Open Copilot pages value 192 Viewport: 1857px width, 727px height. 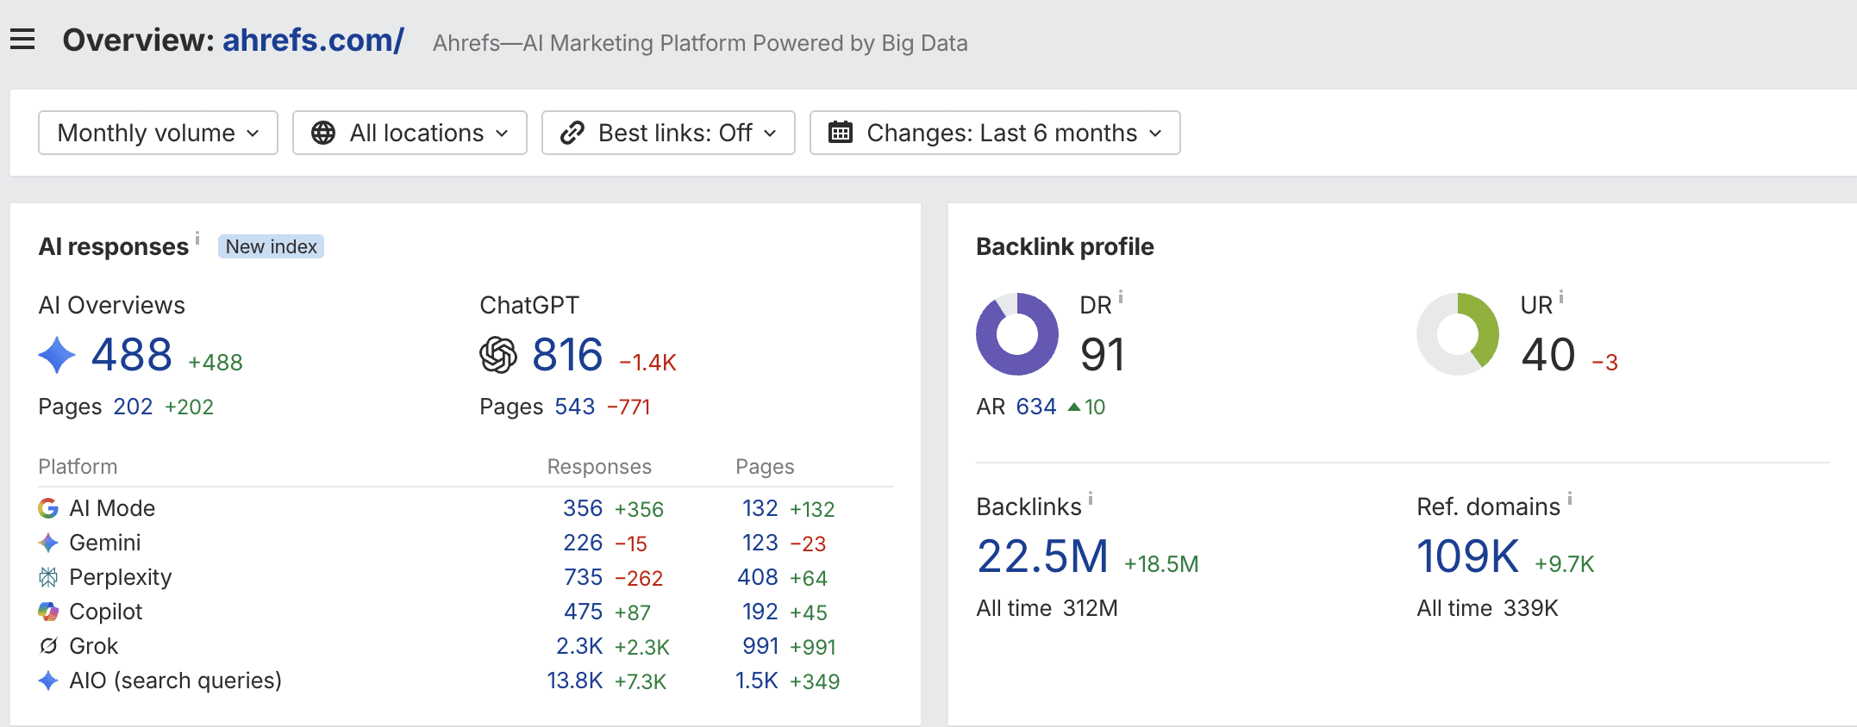pyautogui.click(x=760, y=612)
